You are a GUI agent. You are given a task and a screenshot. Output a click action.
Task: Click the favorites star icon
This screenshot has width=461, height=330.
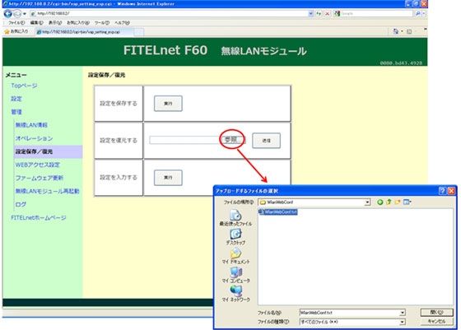(7, 31)
